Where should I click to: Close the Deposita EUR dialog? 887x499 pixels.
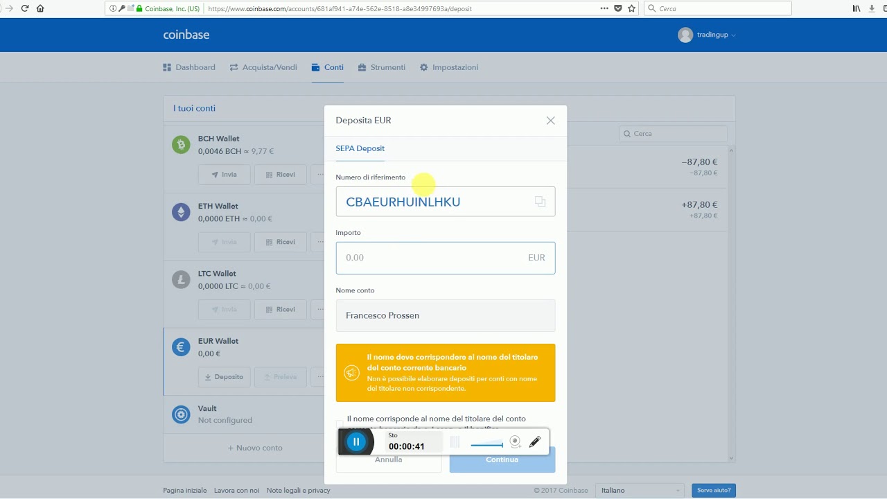coord(550,121)
